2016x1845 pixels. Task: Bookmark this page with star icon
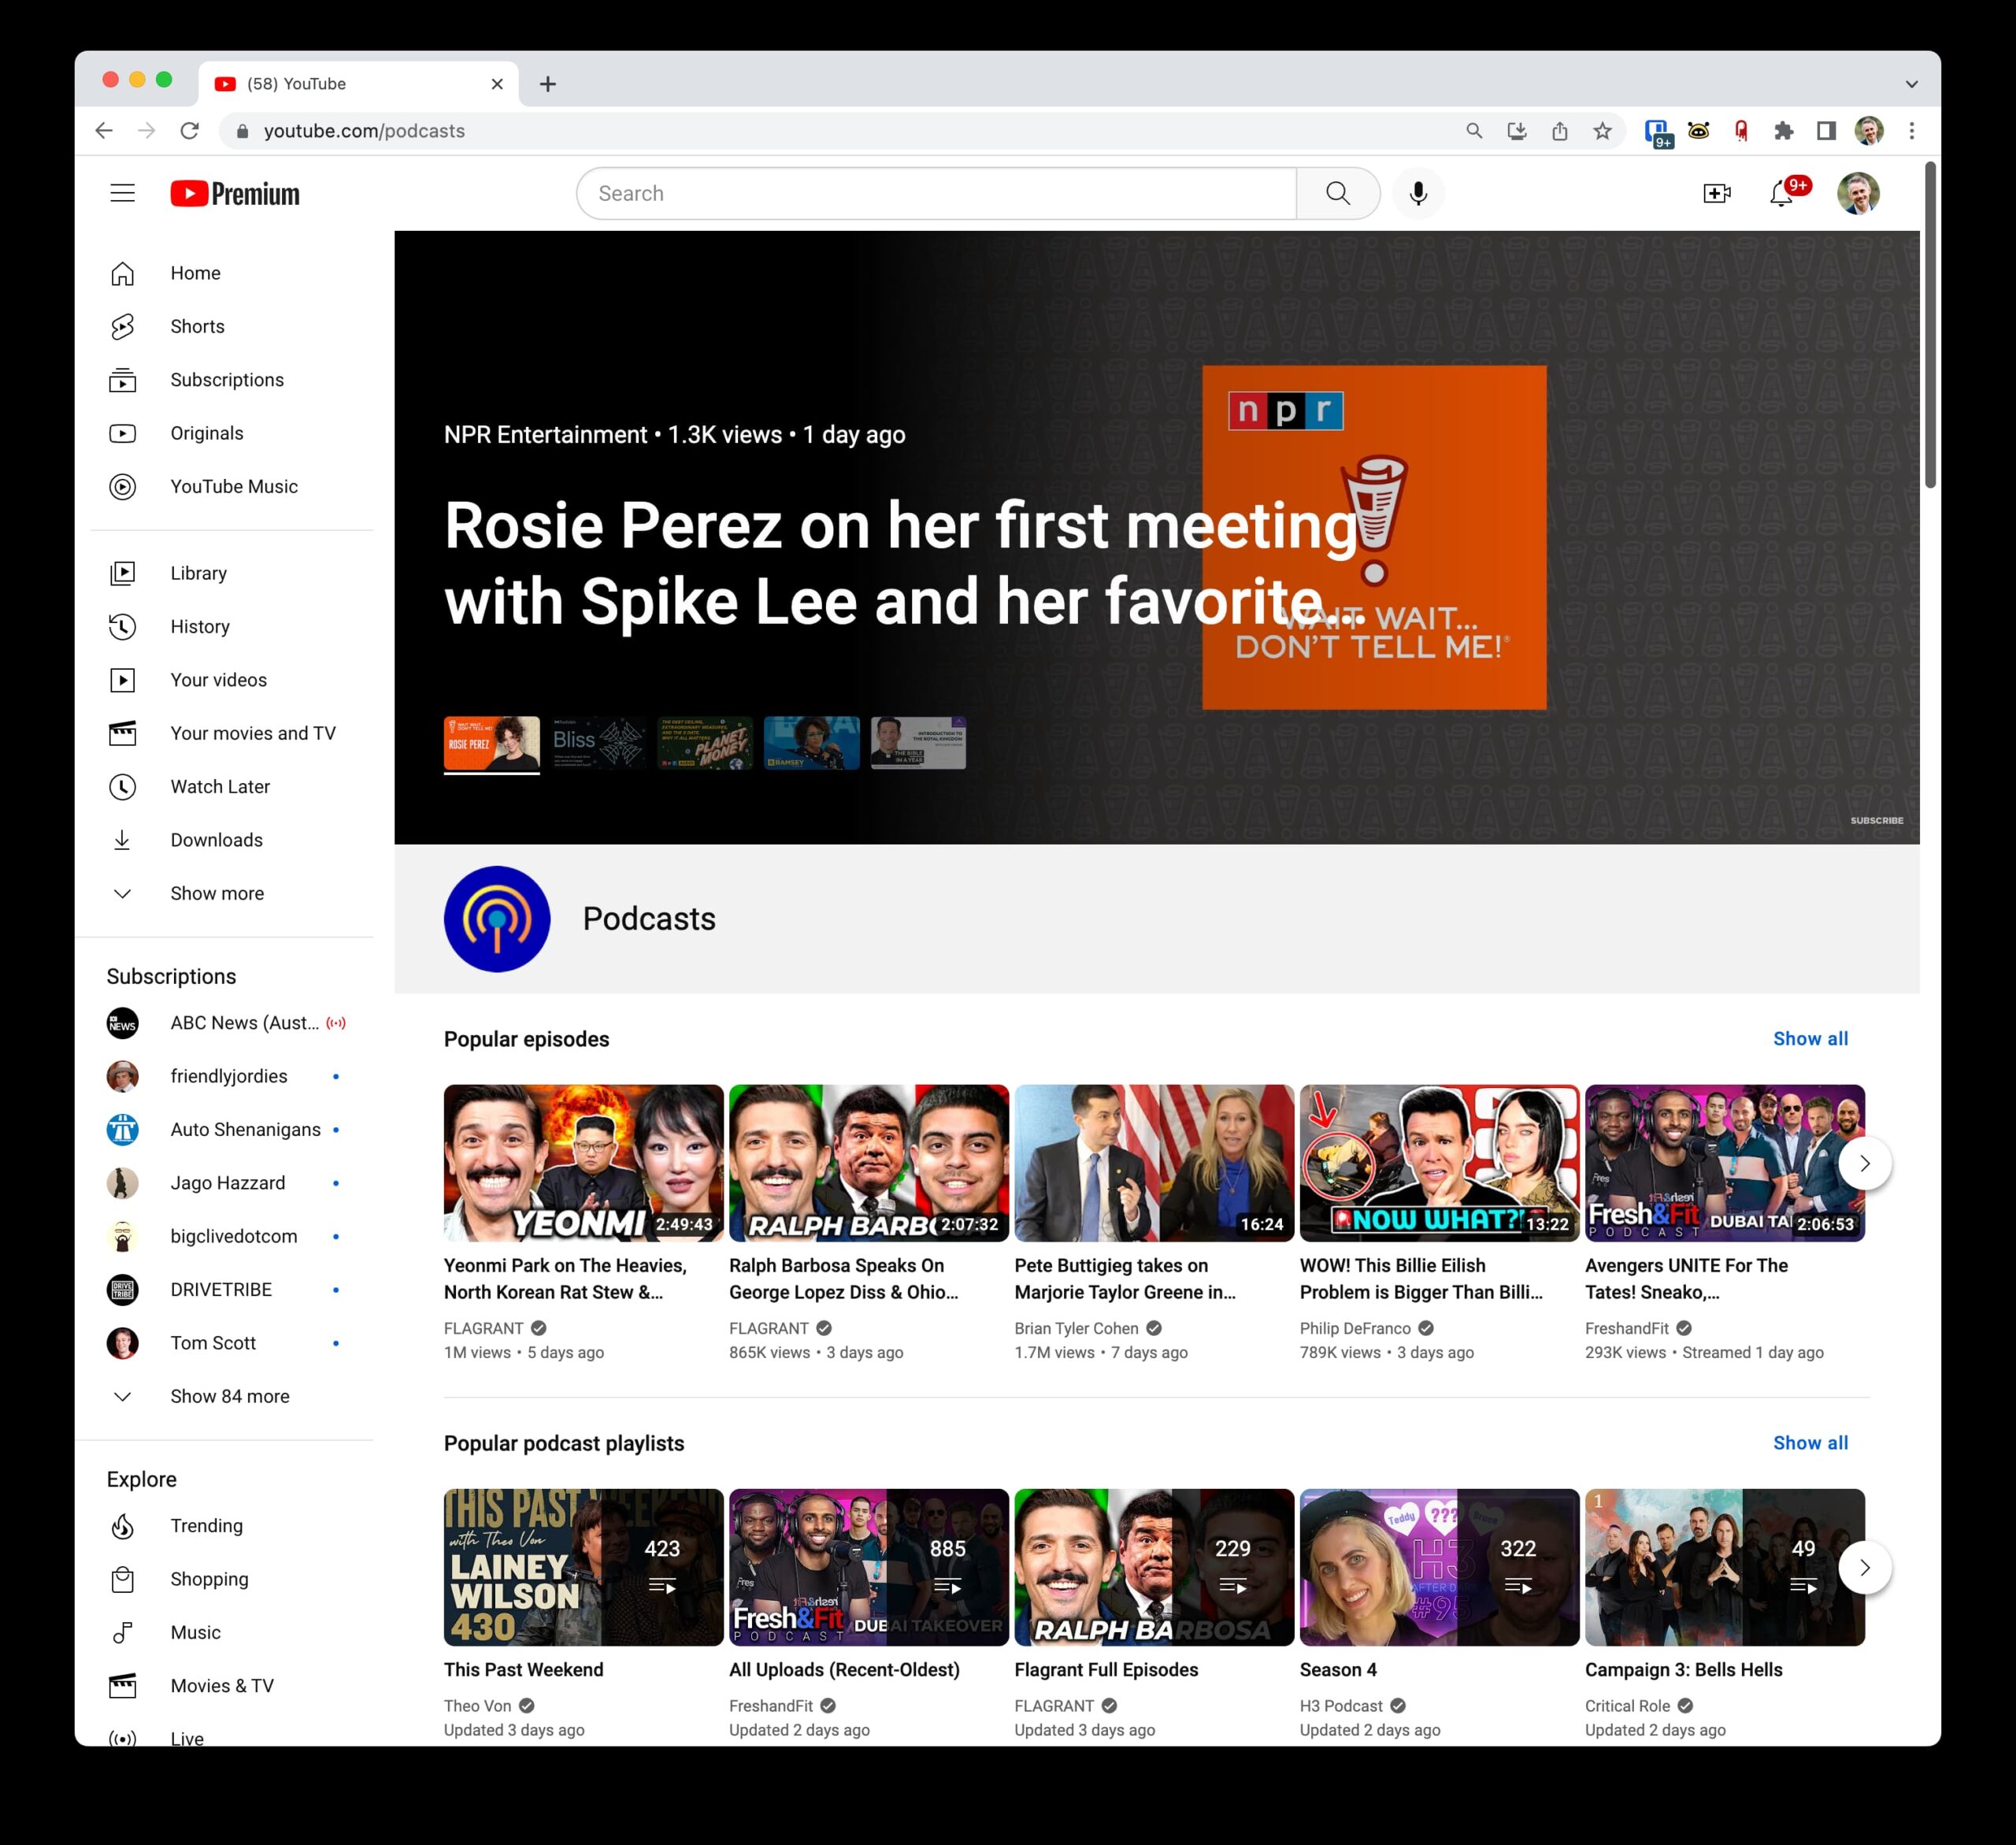coord(1602,131)
